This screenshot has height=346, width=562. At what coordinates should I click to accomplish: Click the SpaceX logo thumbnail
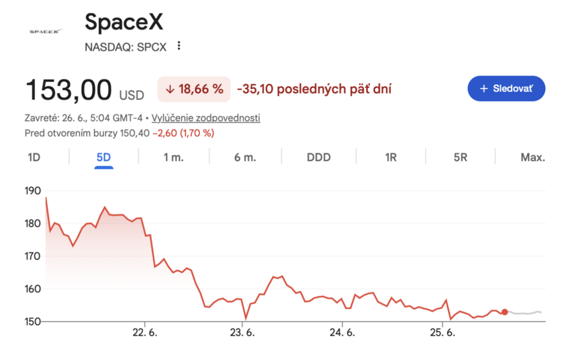45,31
